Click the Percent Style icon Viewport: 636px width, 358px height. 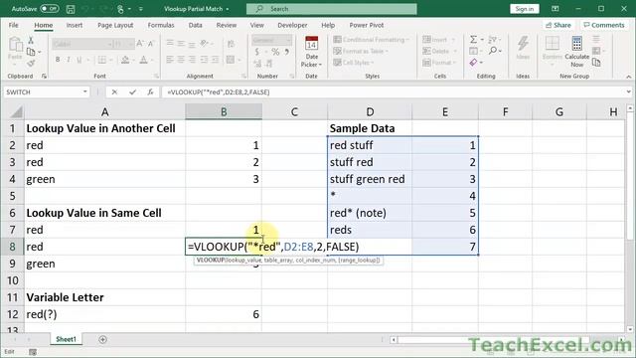click(275, 52)
